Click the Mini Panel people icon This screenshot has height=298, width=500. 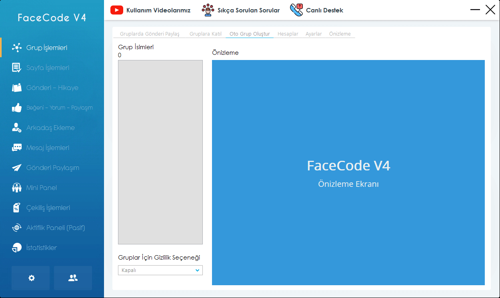(17, 188)
